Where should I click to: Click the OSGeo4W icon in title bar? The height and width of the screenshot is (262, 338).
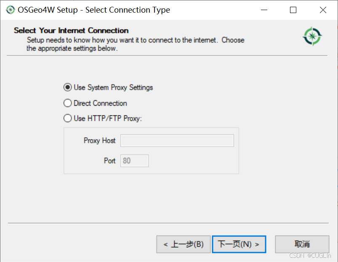[10, 10]
